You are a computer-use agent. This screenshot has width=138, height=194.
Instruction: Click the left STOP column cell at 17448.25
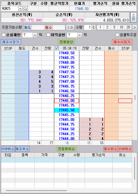(x=8, y=58)
